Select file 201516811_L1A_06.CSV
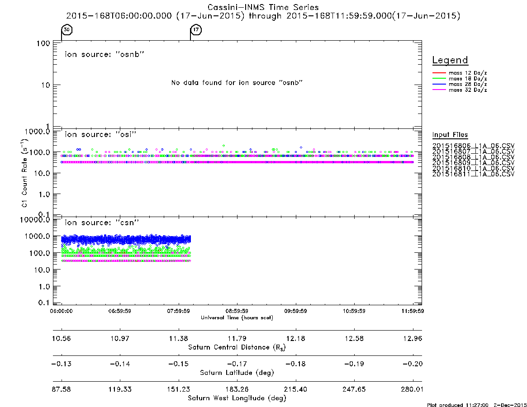 (x=473, y=174)
